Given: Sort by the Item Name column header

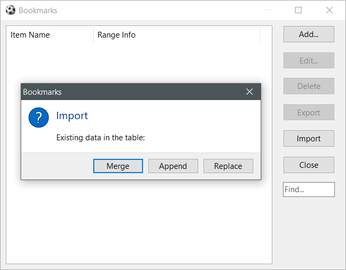Looking at the screenshot, I should coord(50,35).
